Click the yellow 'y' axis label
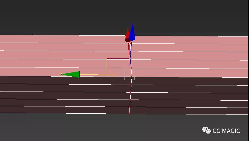 (61, 74)
